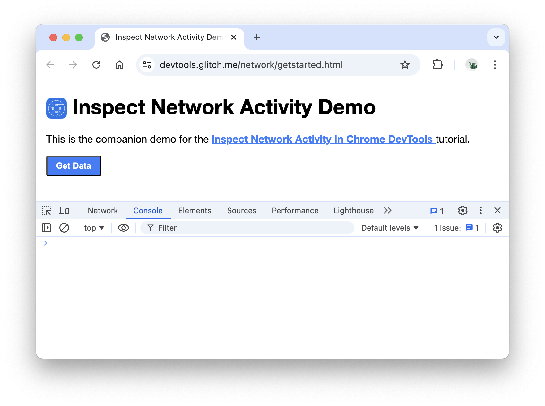The image size is (545, 406).
Task: Open the browser extensions puzzle icon
Action: pos(437,64)
